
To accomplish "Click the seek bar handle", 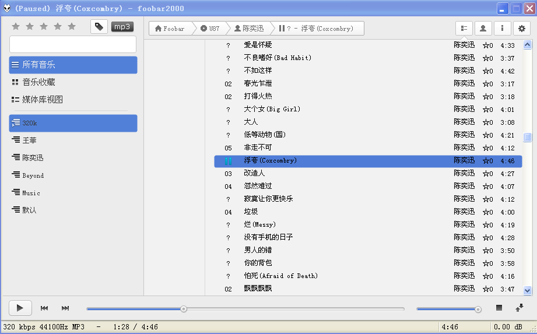I will coord(184,309).
